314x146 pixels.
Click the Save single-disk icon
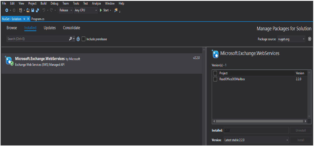tap(33, 10)
